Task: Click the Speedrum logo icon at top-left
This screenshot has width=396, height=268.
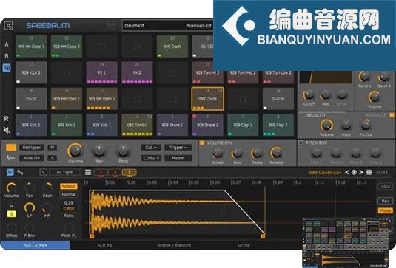Action: (9, 25)
